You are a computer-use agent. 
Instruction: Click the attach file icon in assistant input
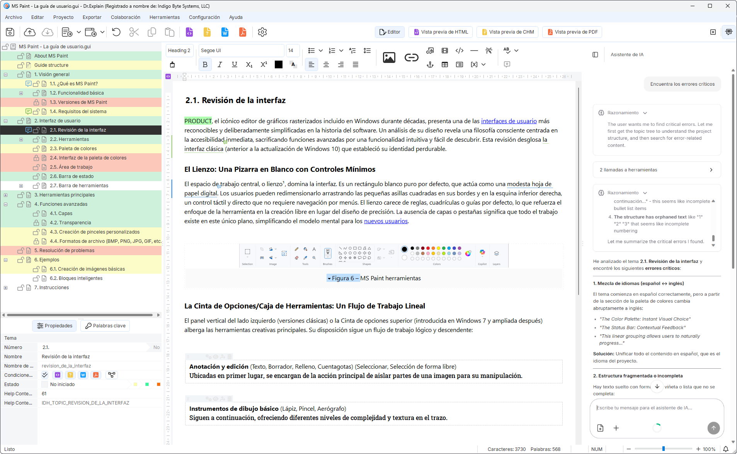[x=600, y=428]
